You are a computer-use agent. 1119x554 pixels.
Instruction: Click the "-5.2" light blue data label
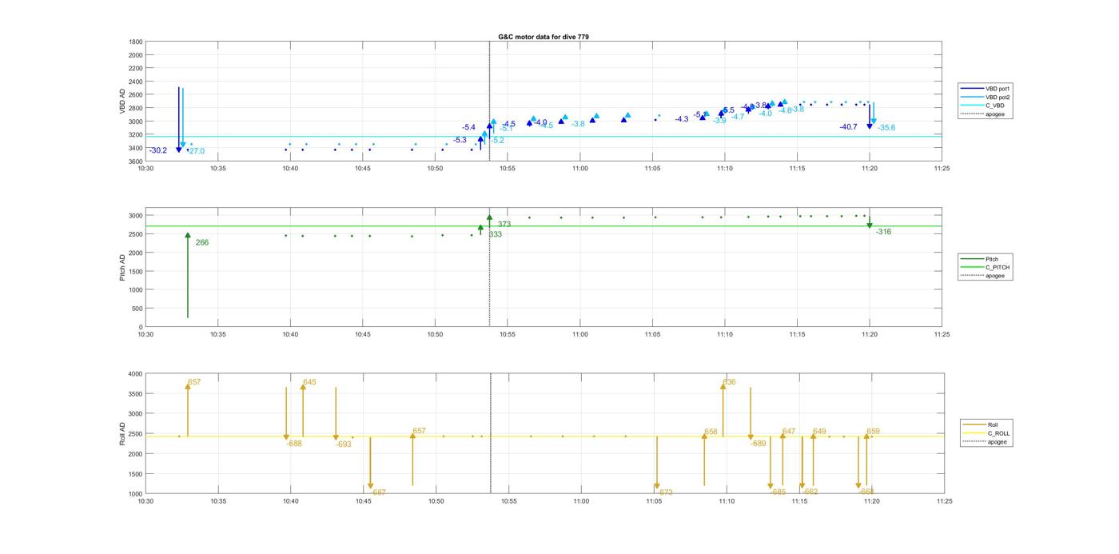(497, 141)
